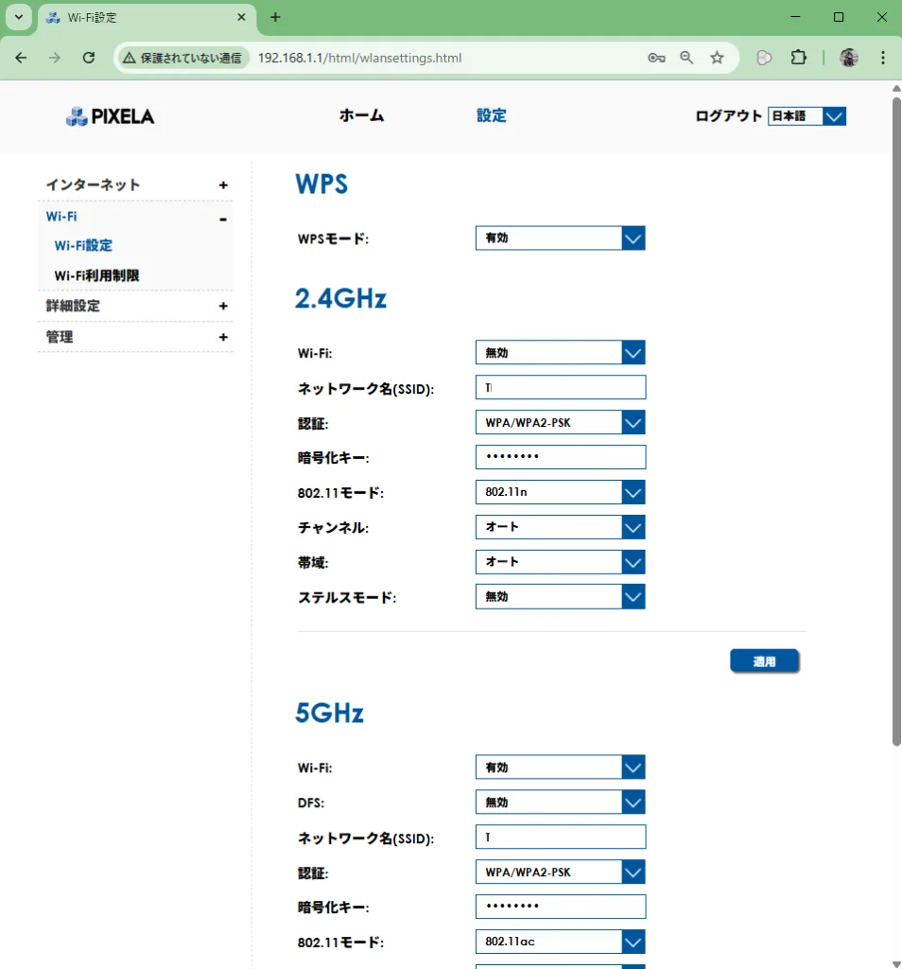Open the 2.4GHz 802.11モード dropdown
The height and width of the screenshot is (969, 902).
(560, 492)
